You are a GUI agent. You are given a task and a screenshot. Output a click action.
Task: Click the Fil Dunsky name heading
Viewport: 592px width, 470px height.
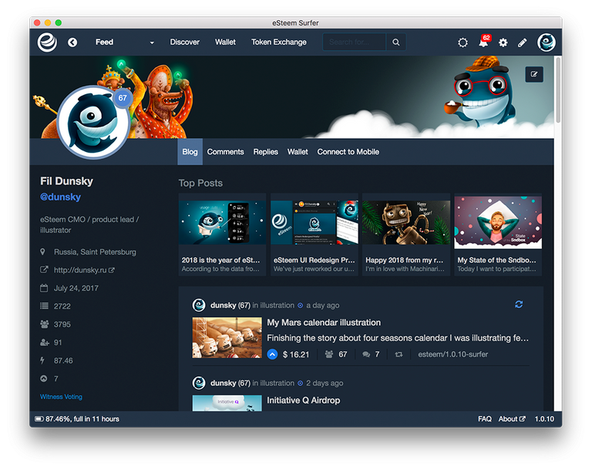[x=66, y=181]
